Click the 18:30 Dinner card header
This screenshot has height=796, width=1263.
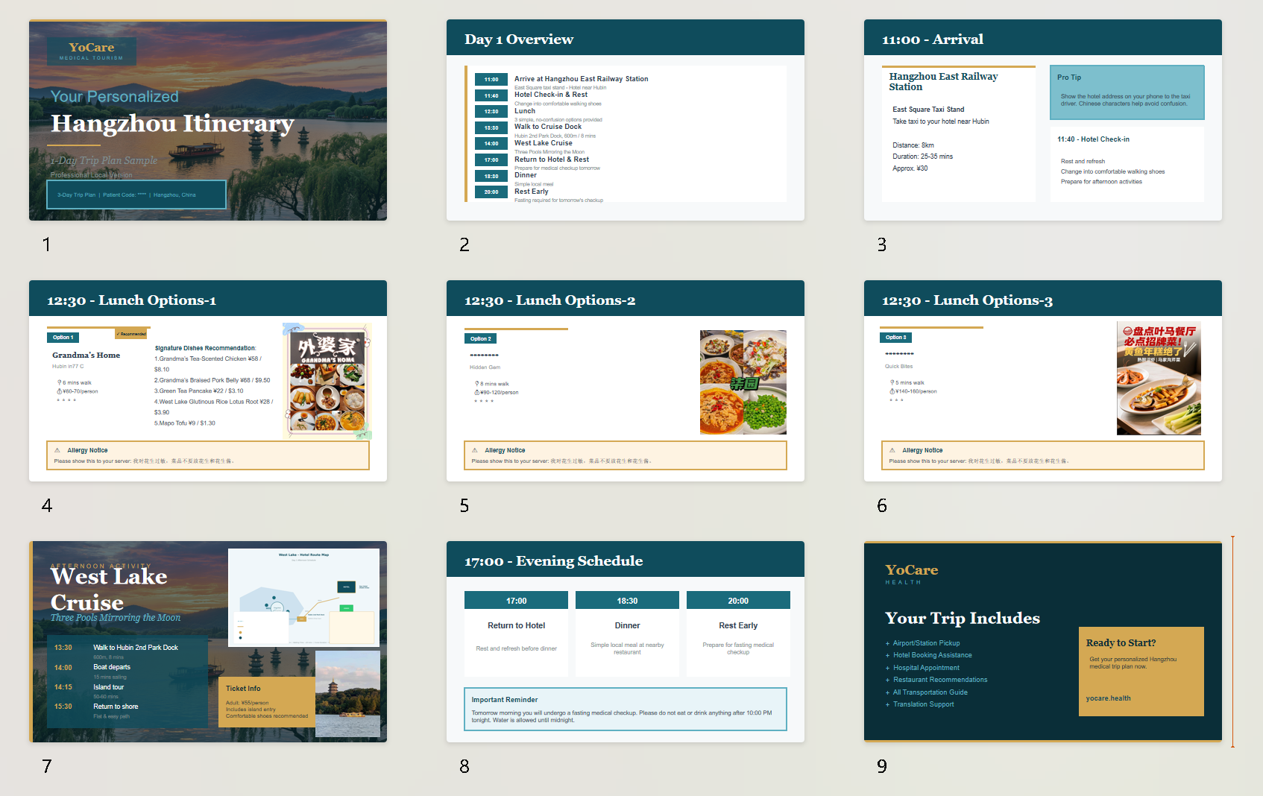(627, 601)
